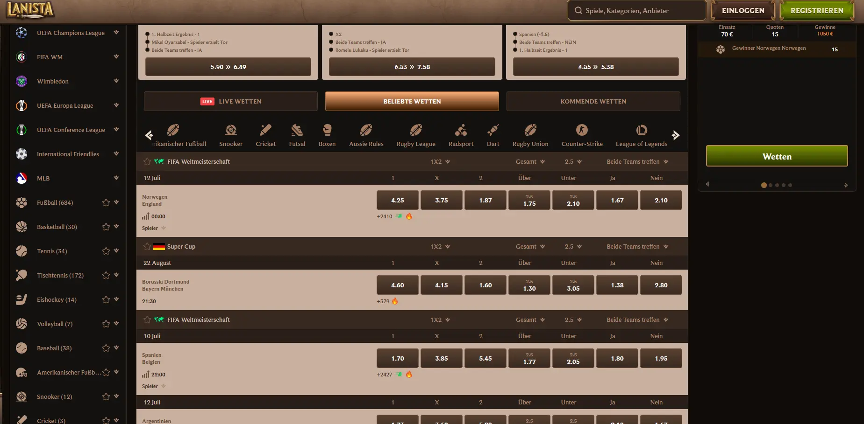
Task: Favorite the Tischtennis category star
Action: click(x=106, y=275)
